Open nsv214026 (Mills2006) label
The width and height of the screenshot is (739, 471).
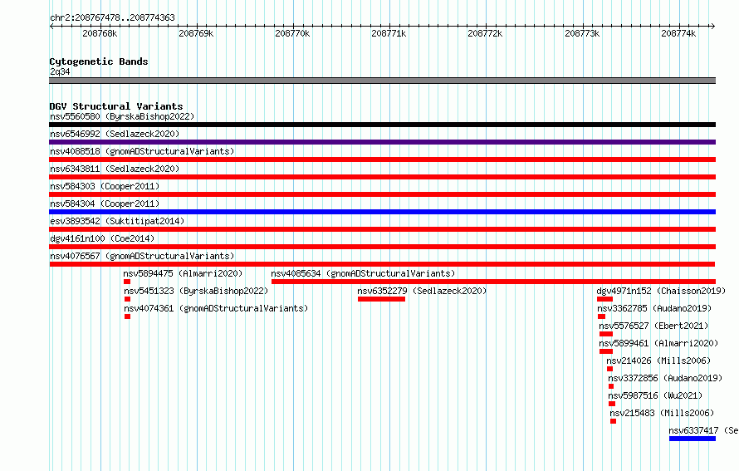point(658,361)
